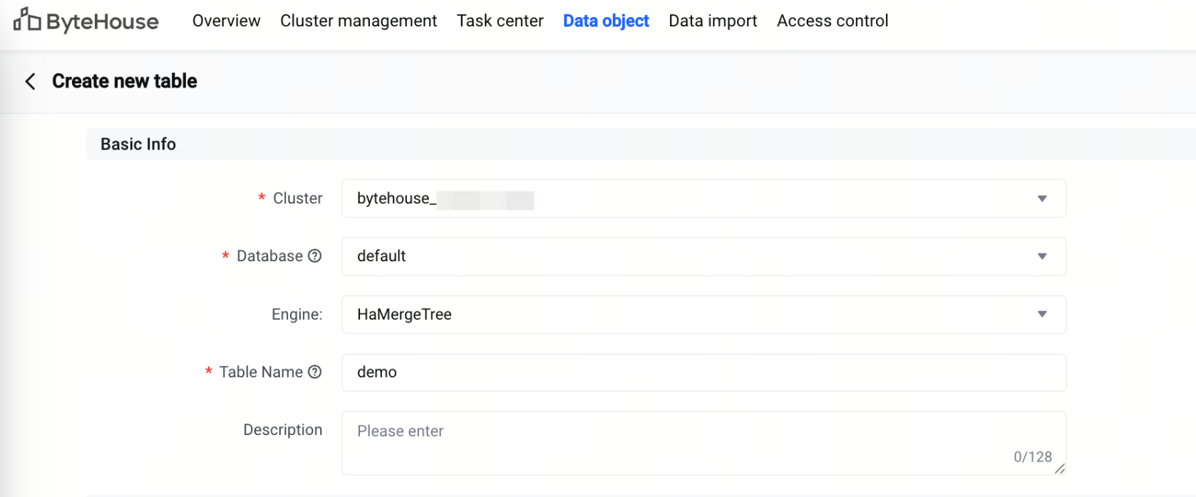Go back using the left arrow
Screen dimensions: 1196x497
pyautogui.click(x=30, y=81)
